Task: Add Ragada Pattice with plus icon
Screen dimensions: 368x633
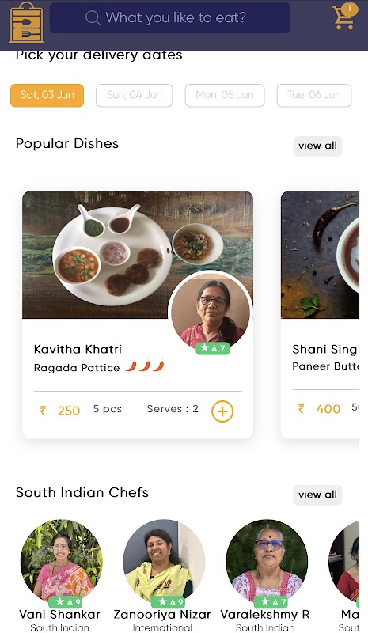Action: click(x=222, y=411)
